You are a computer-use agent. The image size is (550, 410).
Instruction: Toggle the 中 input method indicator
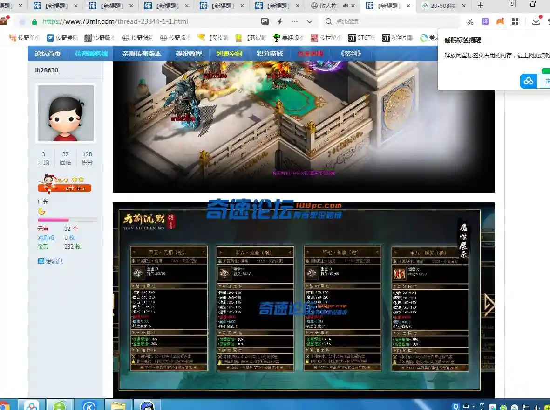(465, 406)
